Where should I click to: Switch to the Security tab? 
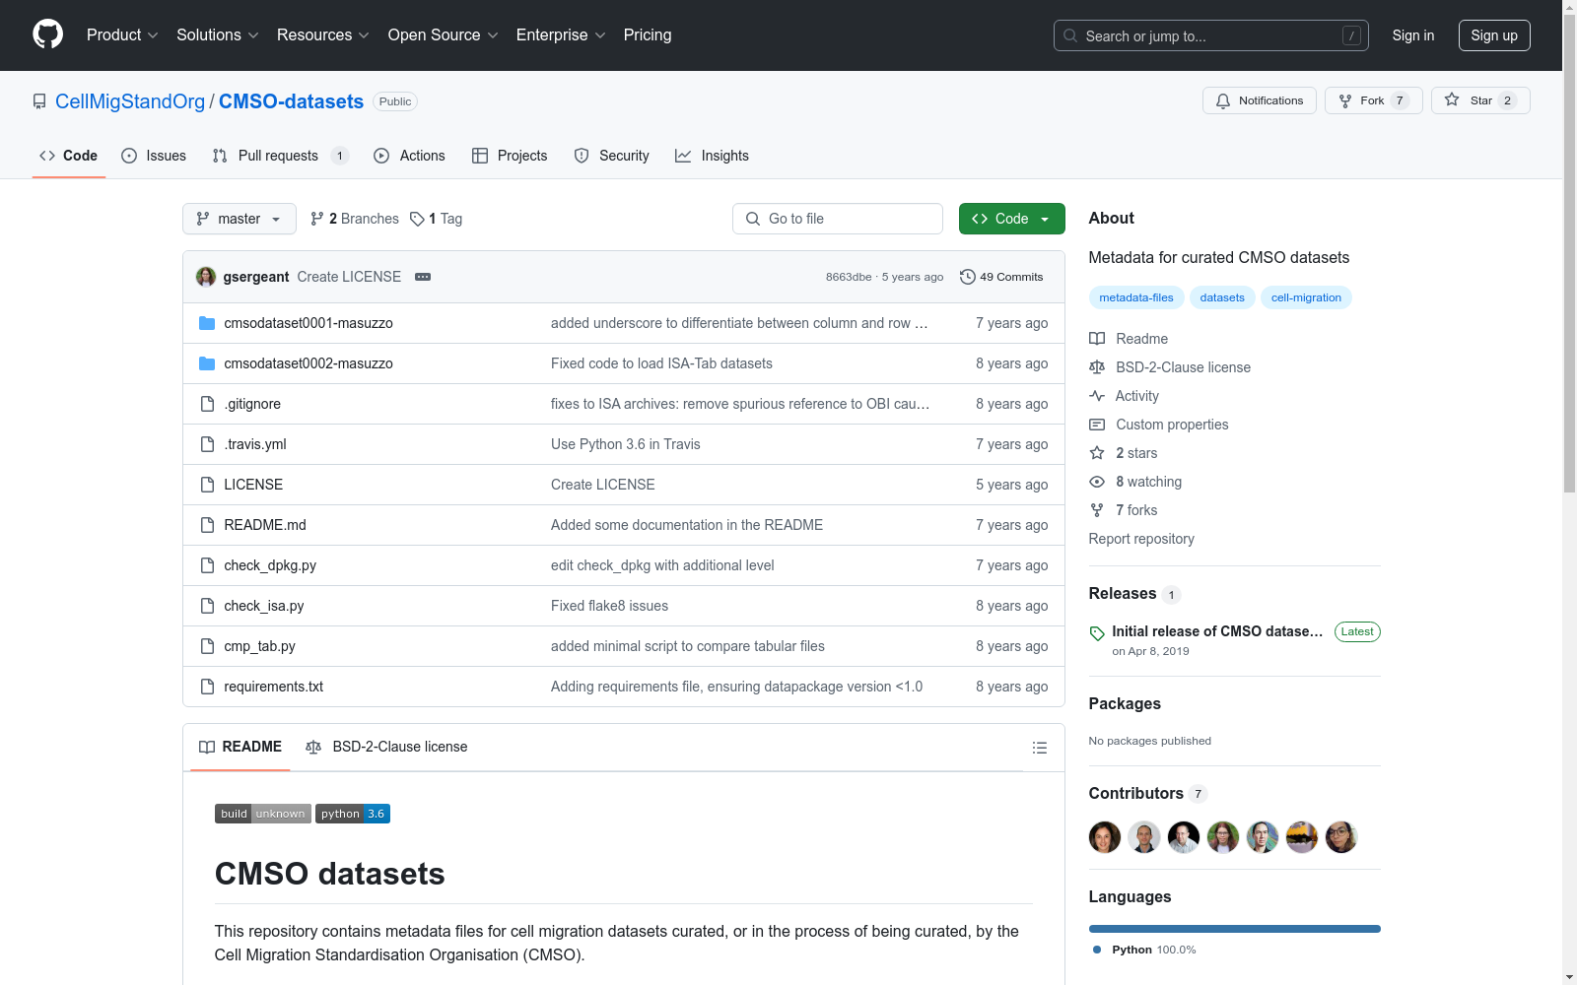(611, 156)
